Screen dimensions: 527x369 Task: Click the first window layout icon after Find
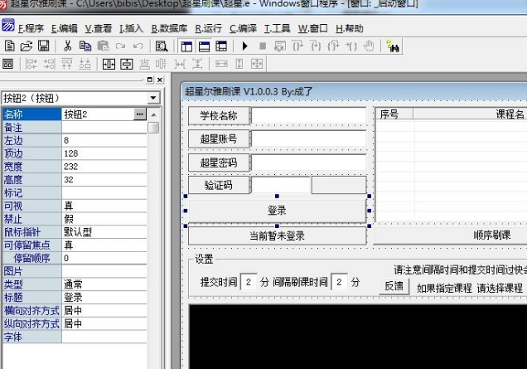pos(186,46)
